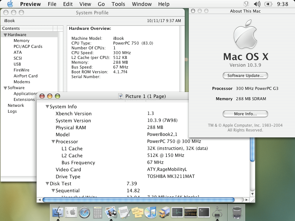
Task: Open the Edit menu
Action: [68, 4]
